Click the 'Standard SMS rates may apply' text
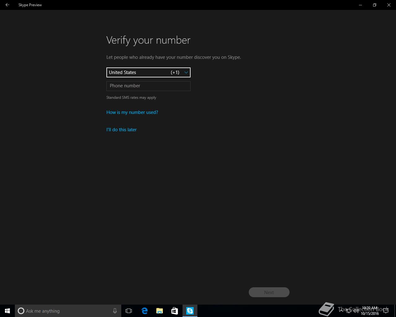The image size is (396, 317). [x=131, y=98]
